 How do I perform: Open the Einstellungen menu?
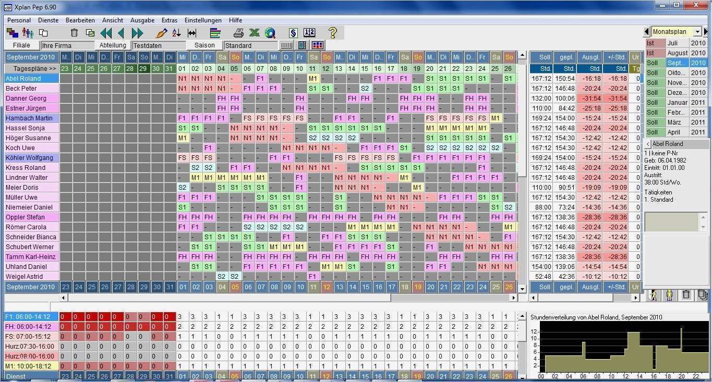[203, 20]
